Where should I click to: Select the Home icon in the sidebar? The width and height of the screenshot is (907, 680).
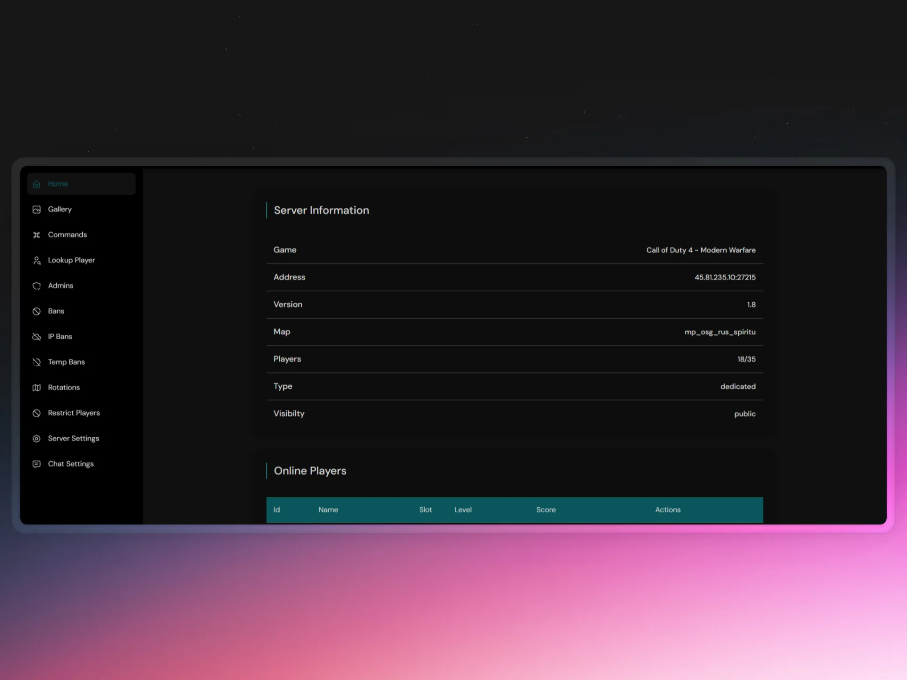37,184
